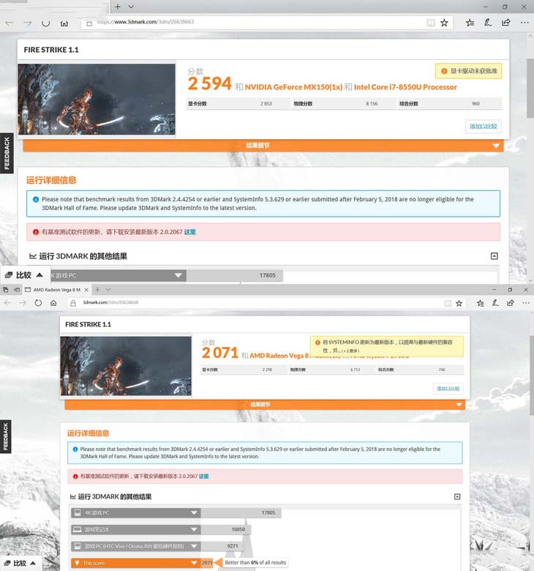
Task: Open tab list chevron in top browser
Action: [x=131, y=7]
